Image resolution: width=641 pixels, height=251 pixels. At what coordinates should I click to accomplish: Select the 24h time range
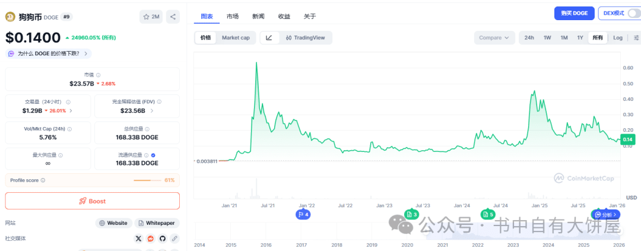click(x=529, y=37)
